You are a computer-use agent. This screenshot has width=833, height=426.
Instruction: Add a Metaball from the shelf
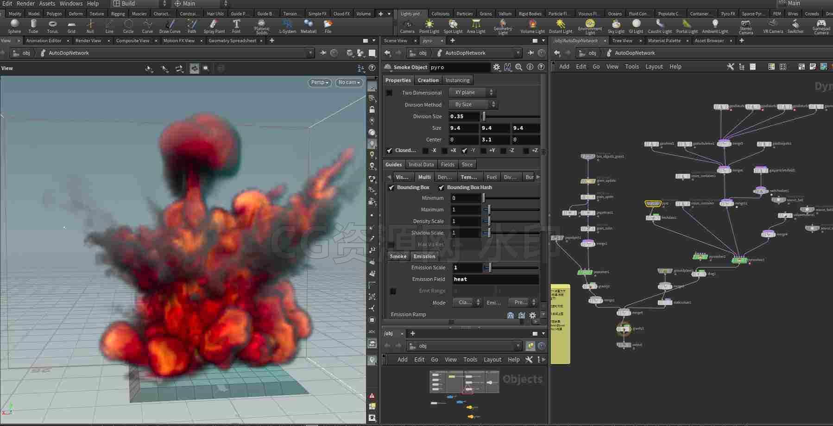point(309,26)
